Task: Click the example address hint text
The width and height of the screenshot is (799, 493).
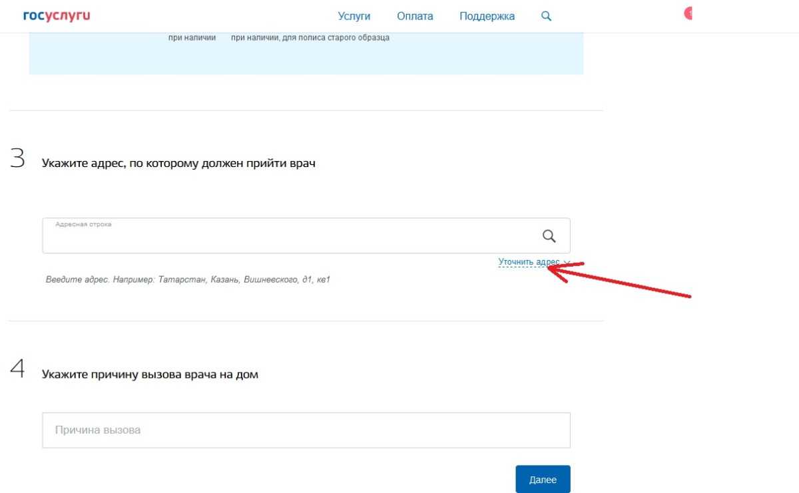Action: click(188, 280)
